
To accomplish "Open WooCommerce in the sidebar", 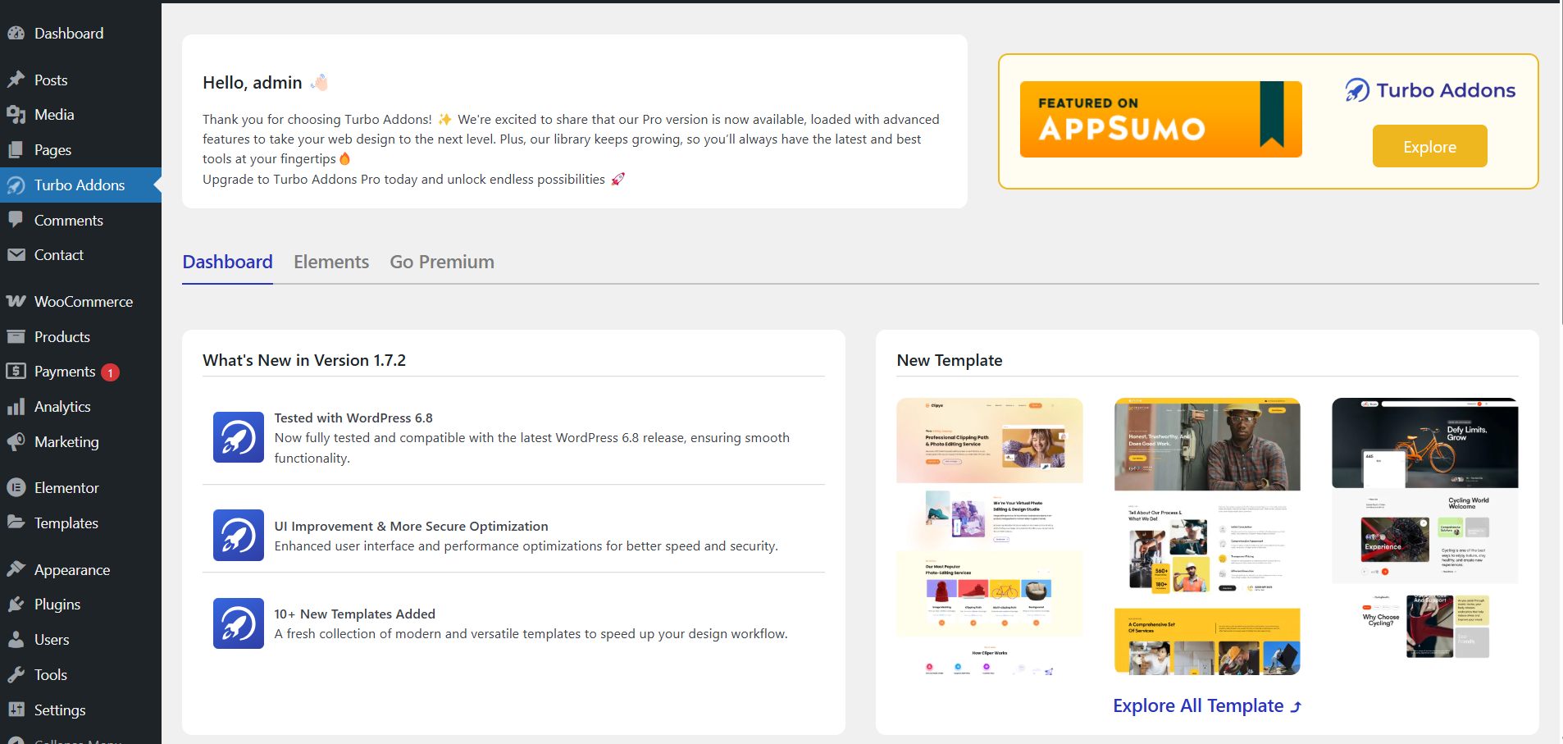I will (80, 302).
